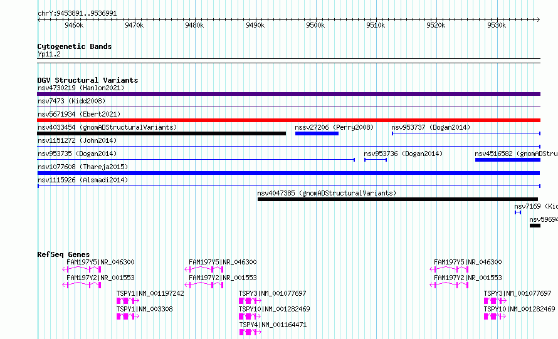Screen dimensions: 558x339
Task: Click the nsv953736 (Dogan2014) label
Action: point(403,154)
